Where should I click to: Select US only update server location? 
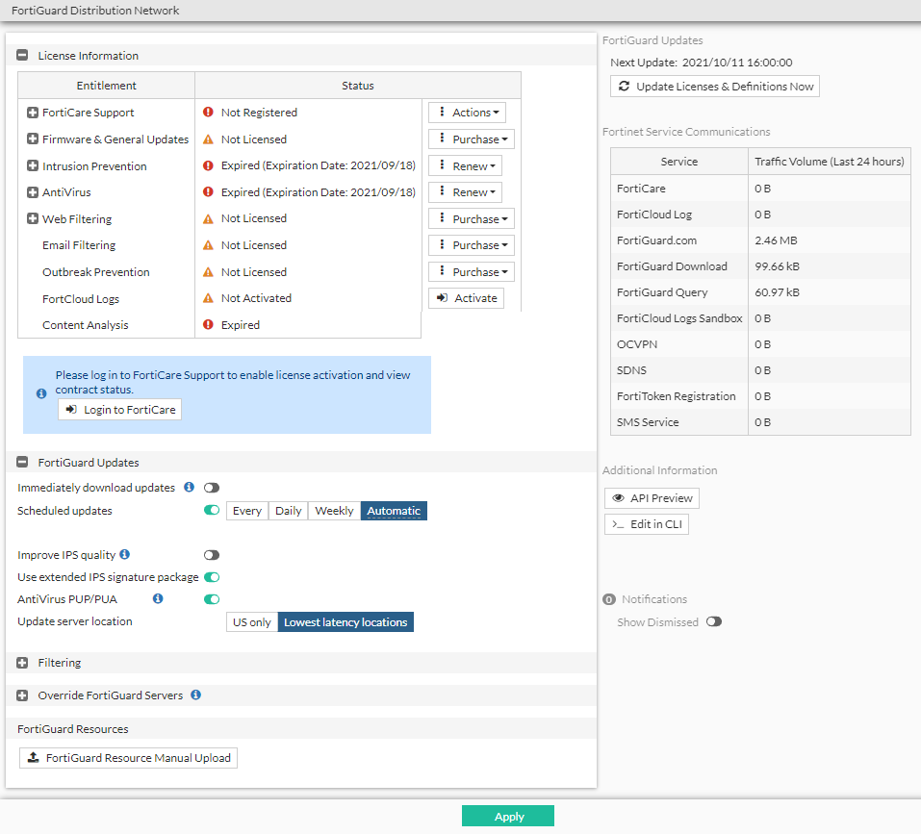pos(251,621)
